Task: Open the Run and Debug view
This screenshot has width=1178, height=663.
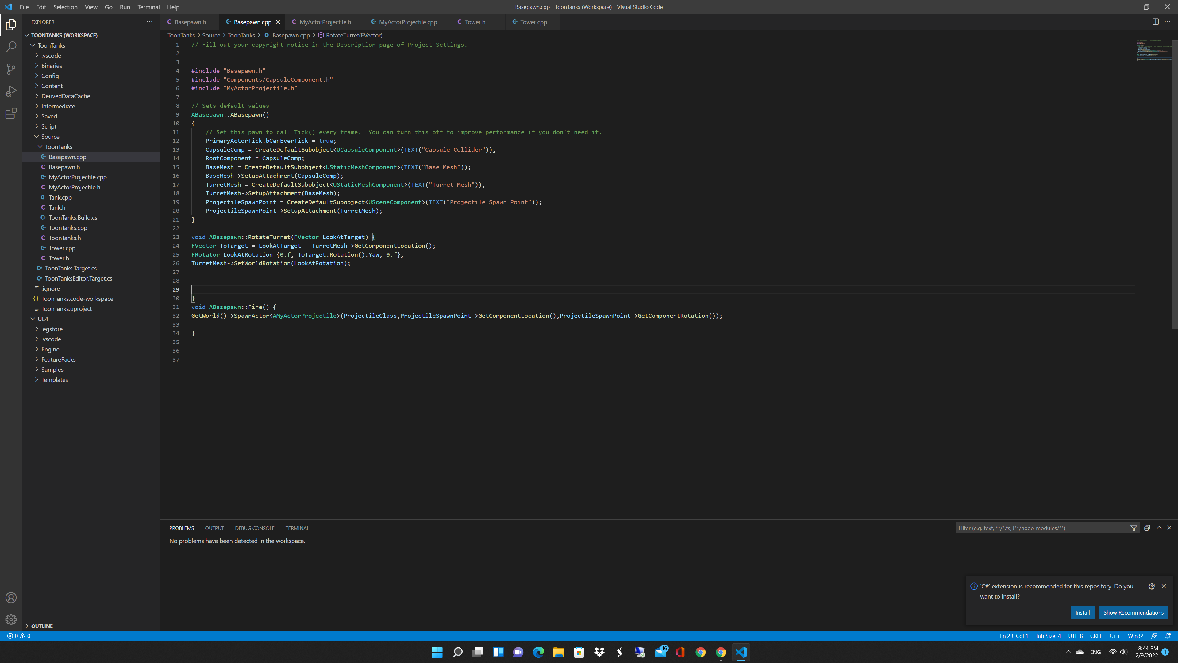Action: (x=11, y=91)
